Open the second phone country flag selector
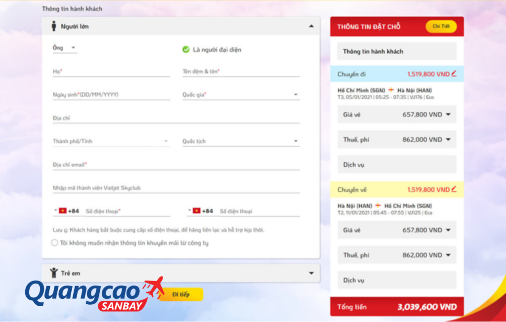The width and height of the screenshot is (506, 322). coord(195,211)
